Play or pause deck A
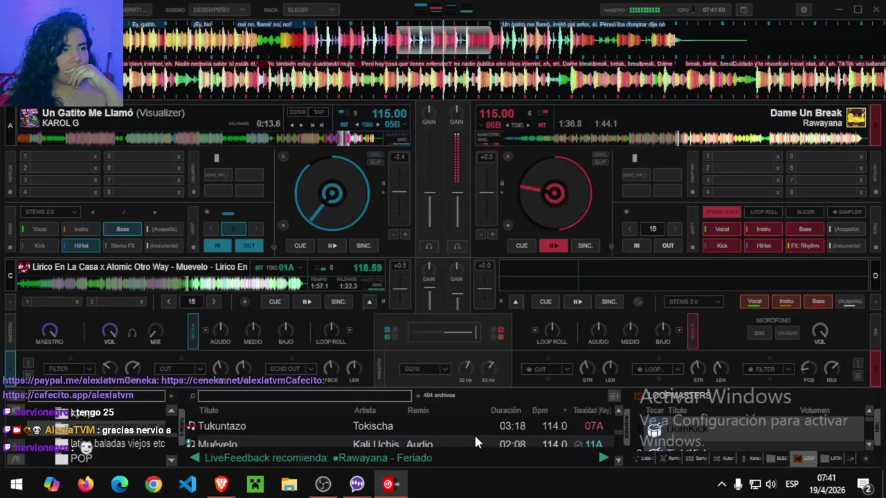886x498 pixels. coord(332,246)
